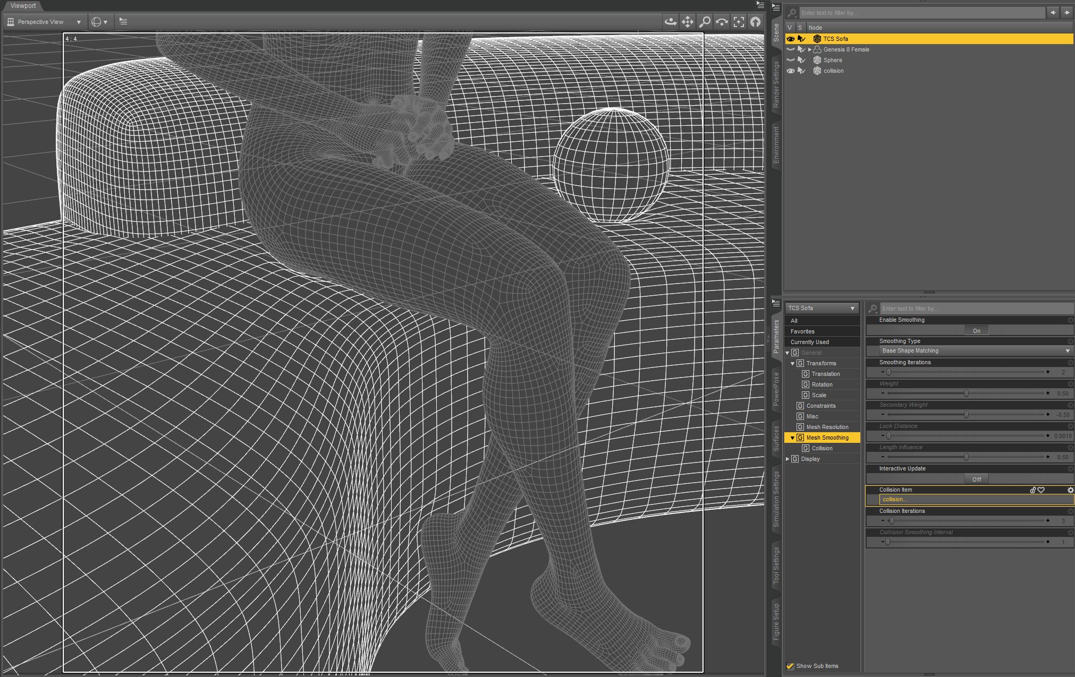Toggle visibility eye of Sphere
This screenshot has width=1075, height=677.
[x=791, y=60]
